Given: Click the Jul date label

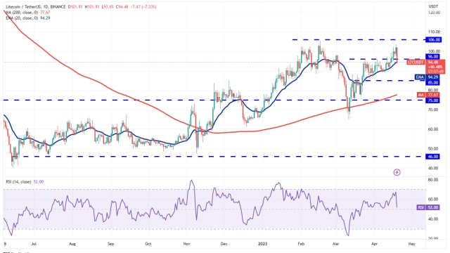Looking at the screenshot, I should [34, 244].
